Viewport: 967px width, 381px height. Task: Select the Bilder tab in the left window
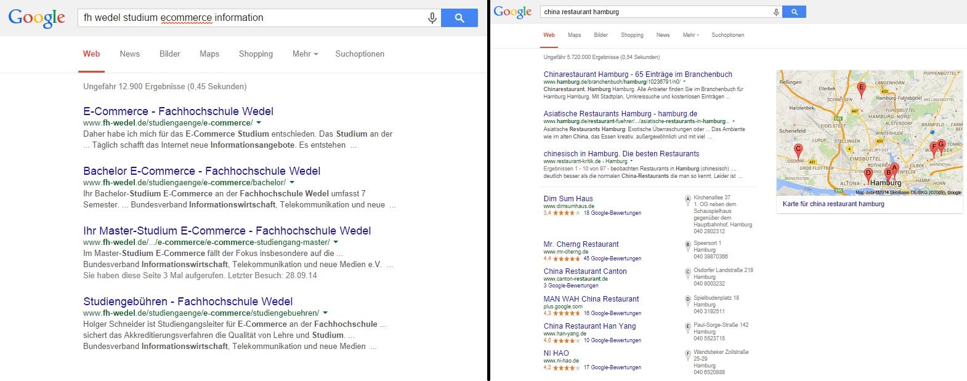(169, 54)
